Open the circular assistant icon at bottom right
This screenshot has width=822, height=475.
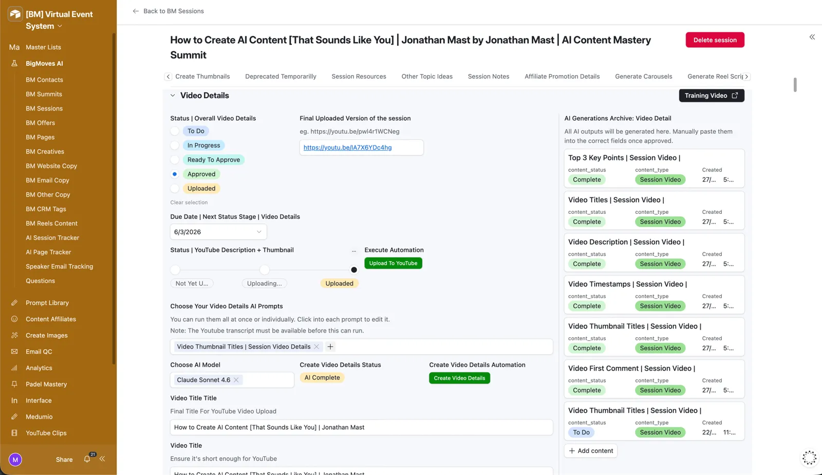coord(809,458)
